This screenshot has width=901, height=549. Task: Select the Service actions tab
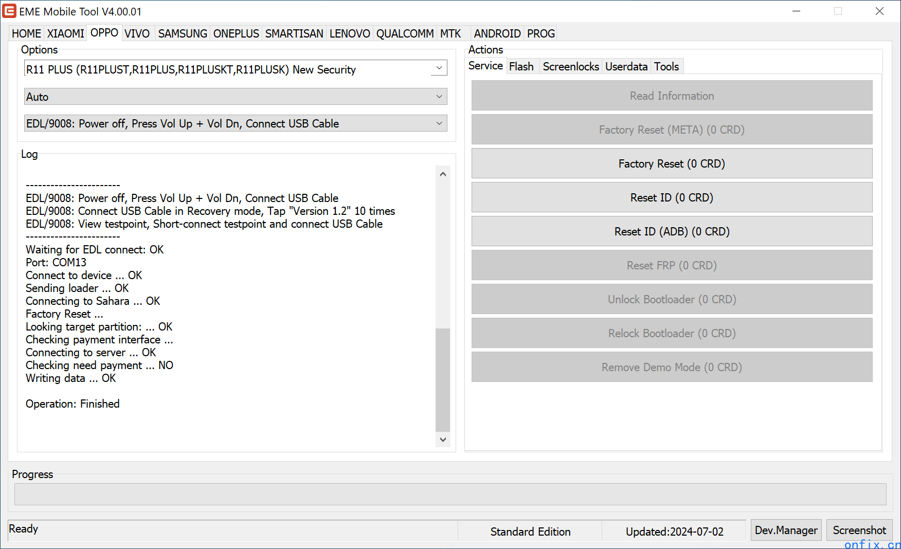pos(485,66)
